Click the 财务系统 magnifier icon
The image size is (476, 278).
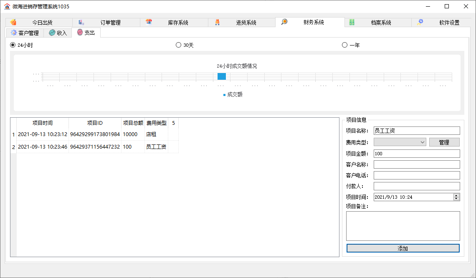[x=284, y=22]
